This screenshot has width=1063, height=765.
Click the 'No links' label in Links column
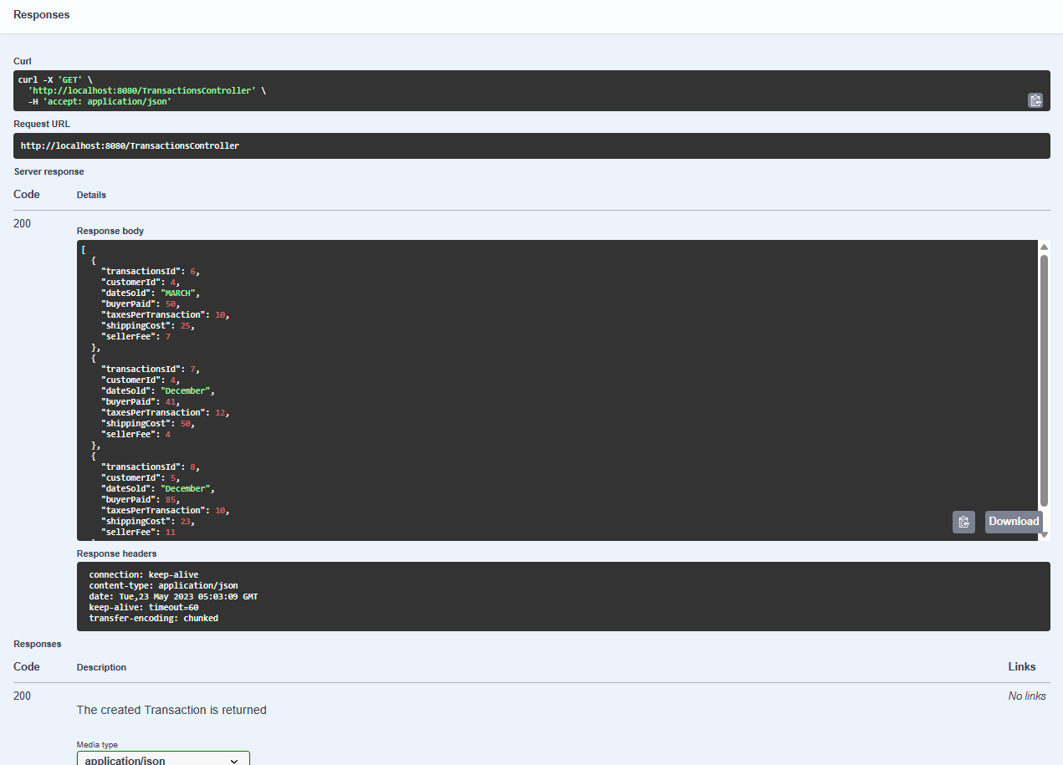[1027, 695]
